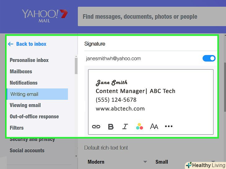
Task: Open Out-of-office response settings
Action: point(34,116)
